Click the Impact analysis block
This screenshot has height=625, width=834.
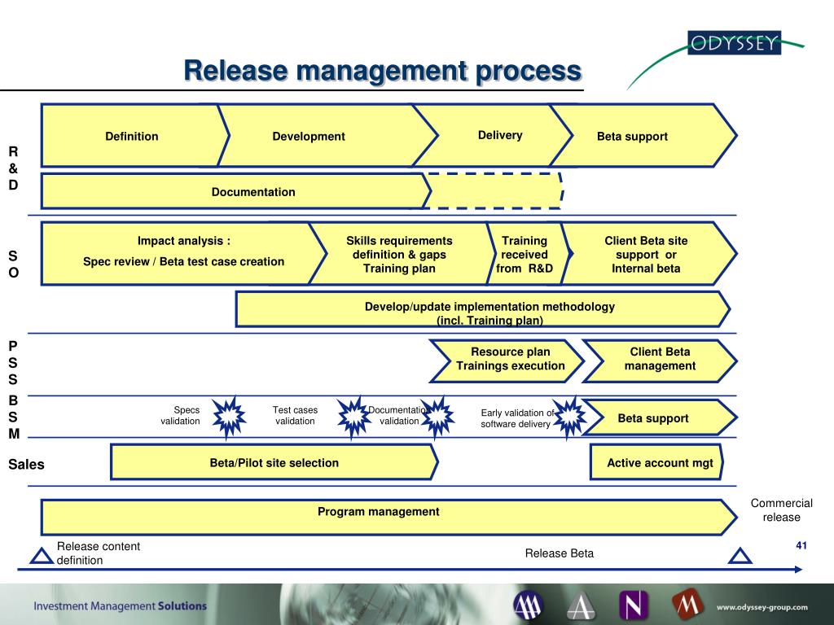click(x=183, y=254)
